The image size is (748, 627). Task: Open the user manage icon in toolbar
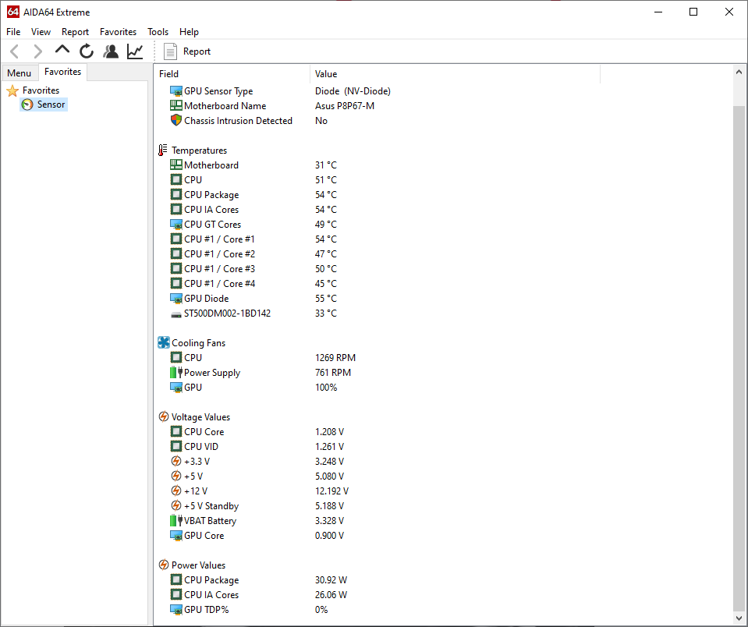(x=111, y=51)
